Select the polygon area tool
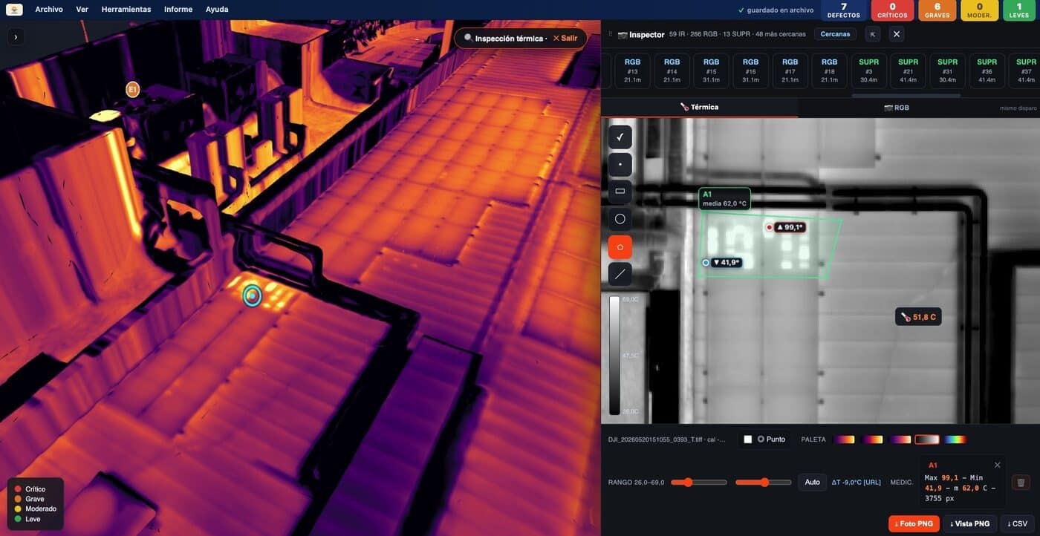Viewport: 1040px width, 536px height. coord(620,246)
